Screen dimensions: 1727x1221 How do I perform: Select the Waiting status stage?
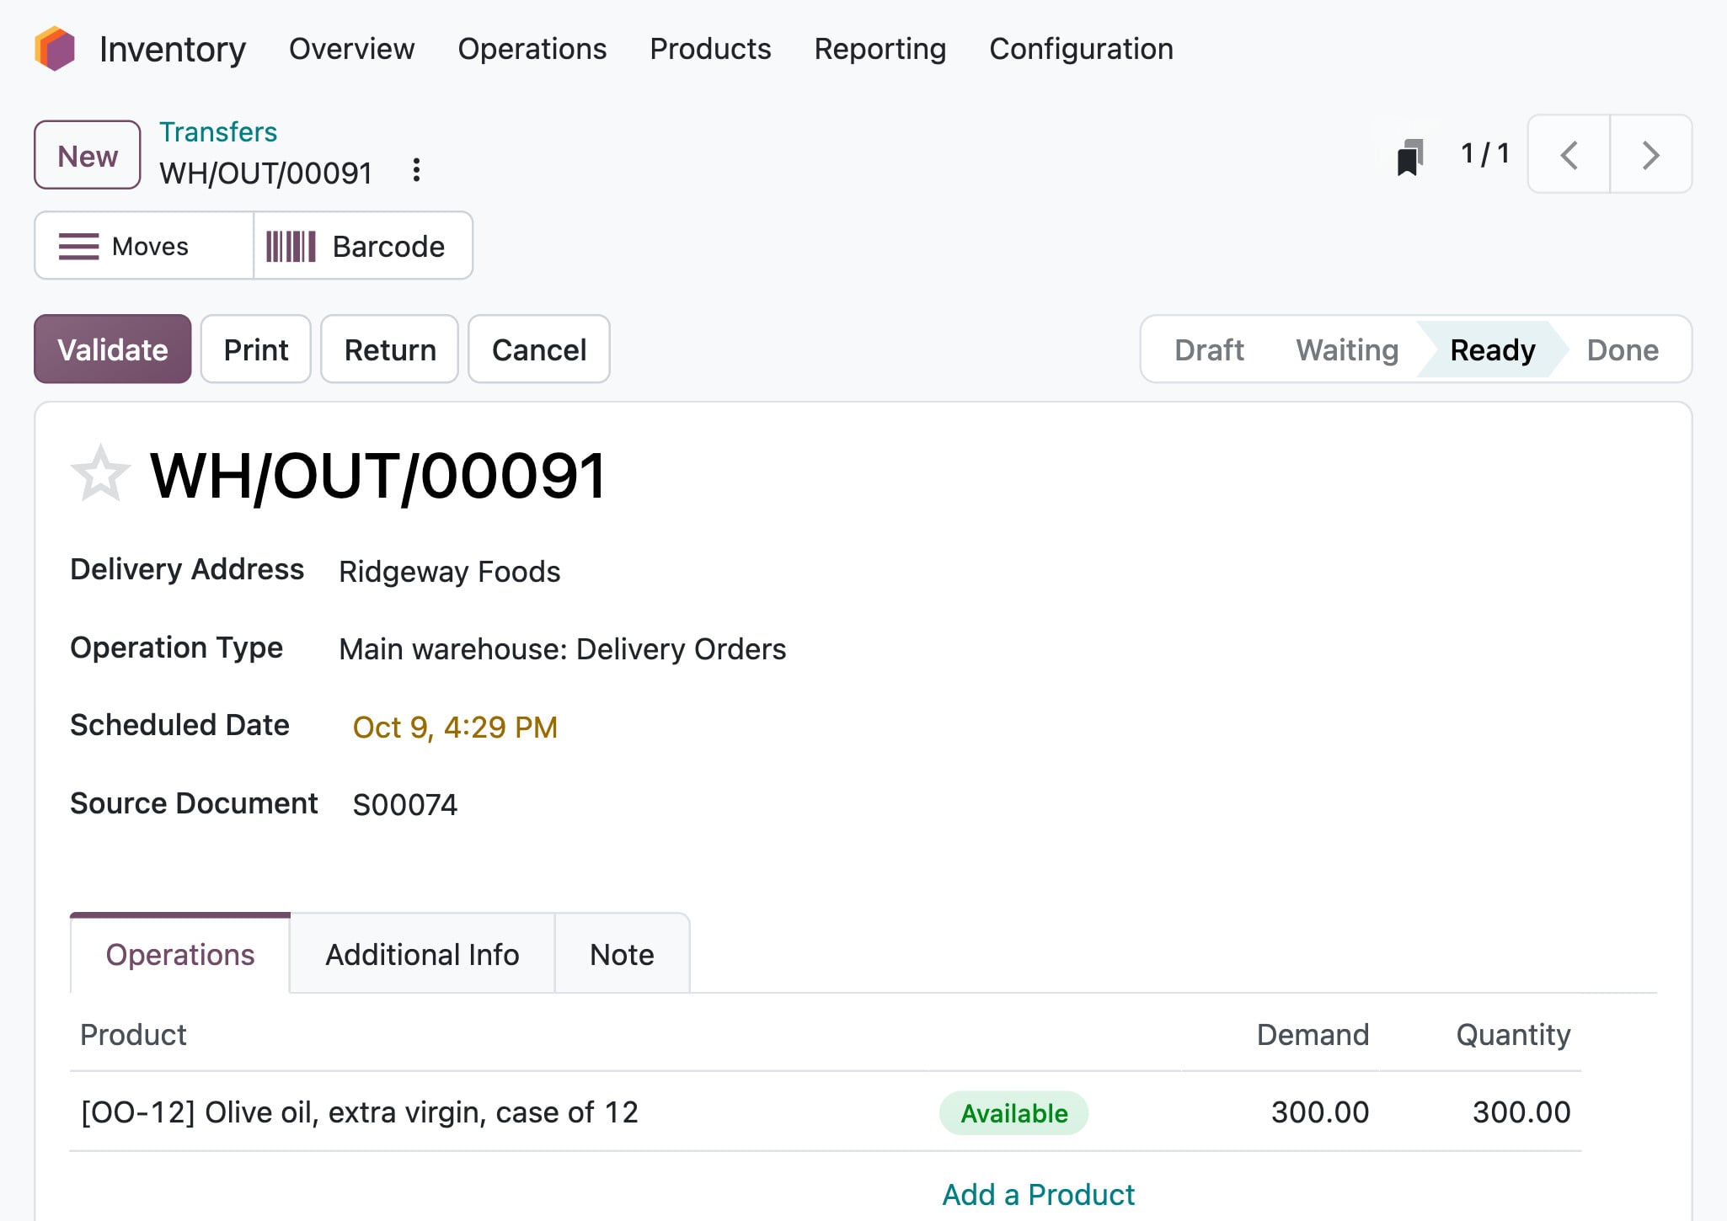[1347, 349]
